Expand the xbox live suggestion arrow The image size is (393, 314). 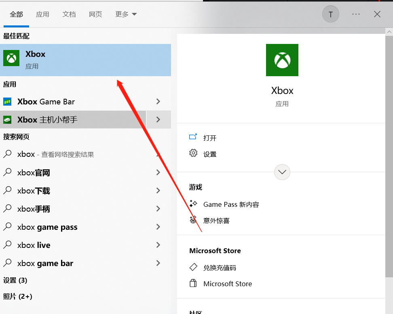158,245
